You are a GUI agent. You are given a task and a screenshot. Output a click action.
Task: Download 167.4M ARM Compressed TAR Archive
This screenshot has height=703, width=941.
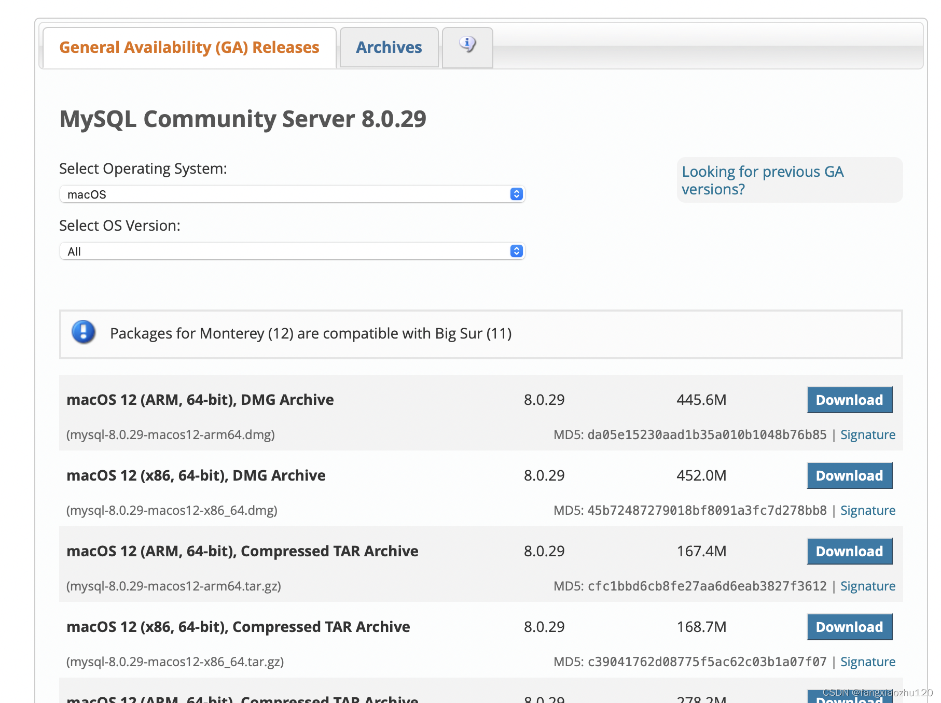click(x=849, y=551)
